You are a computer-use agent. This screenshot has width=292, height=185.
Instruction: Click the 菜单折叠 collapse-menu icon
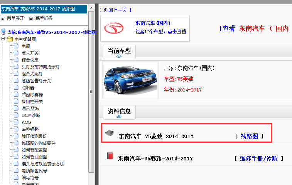(x=31, y=18)
